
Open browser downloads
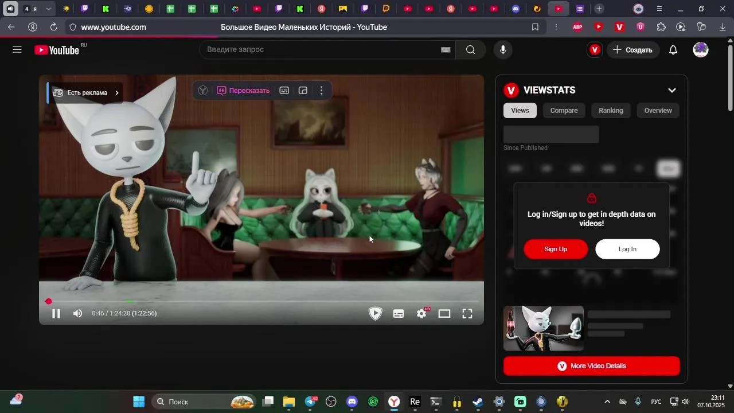click(x=723, y=27)
